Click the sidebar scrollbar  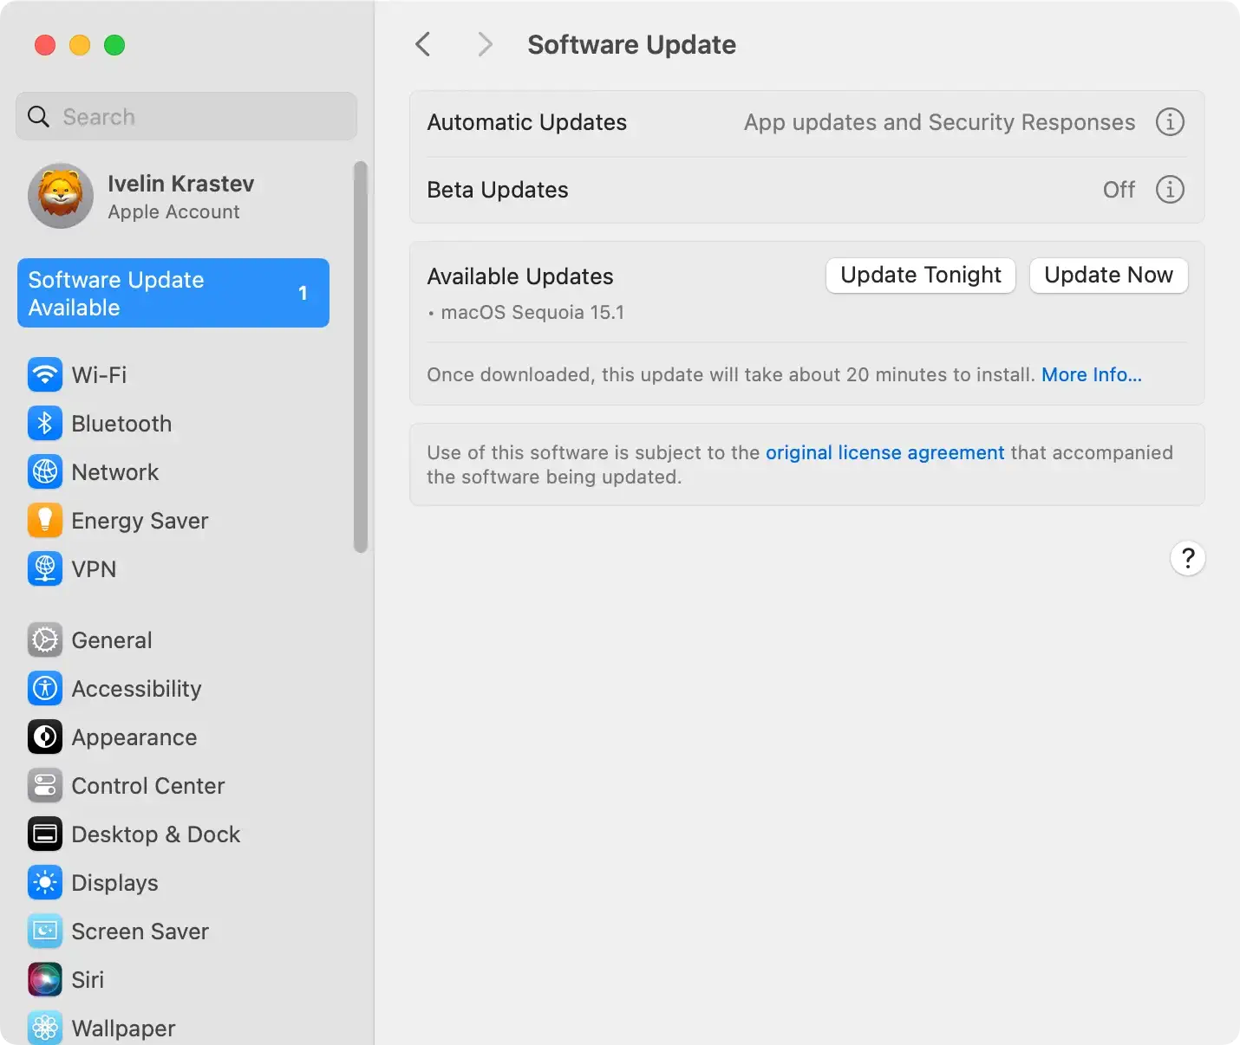point(361,356)
